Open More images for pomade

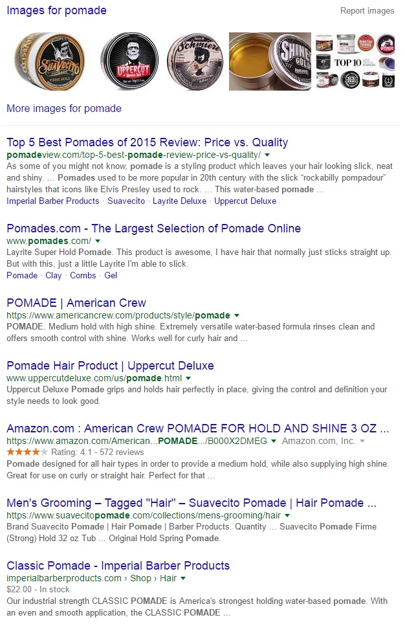click(64, 108)
